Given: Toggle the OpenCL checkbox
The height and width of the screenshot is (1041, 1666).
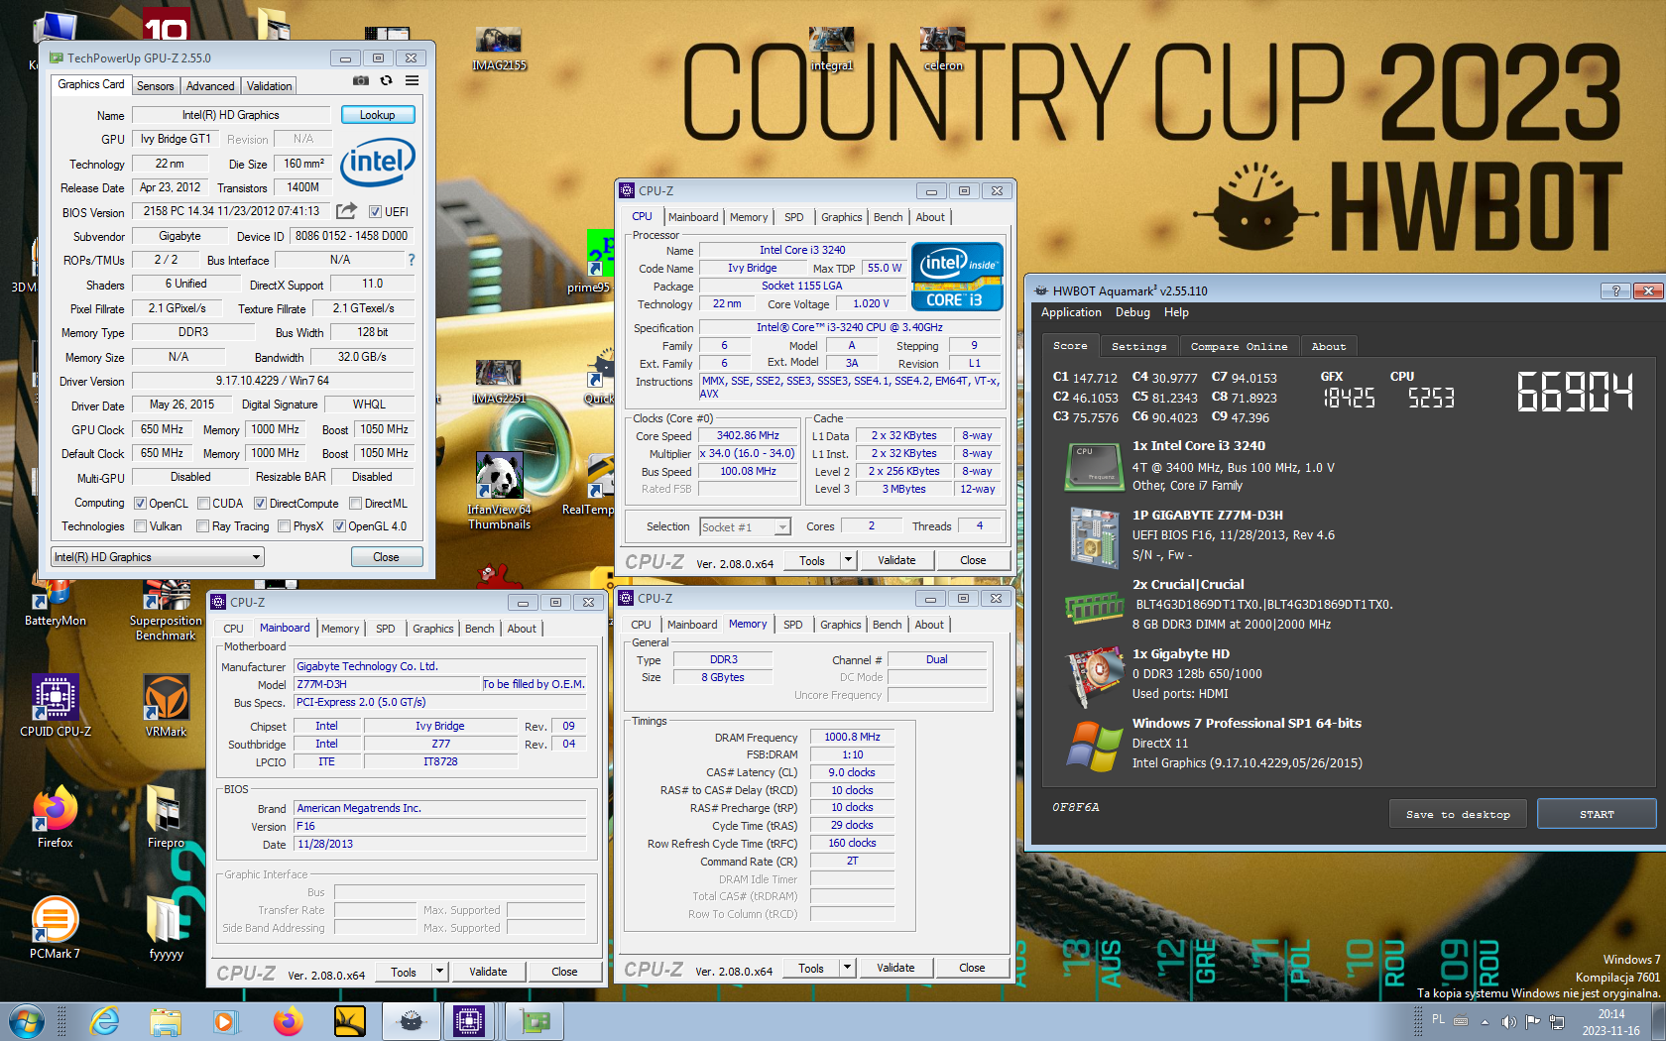Looking at the screenshot, I should (140, 504).
